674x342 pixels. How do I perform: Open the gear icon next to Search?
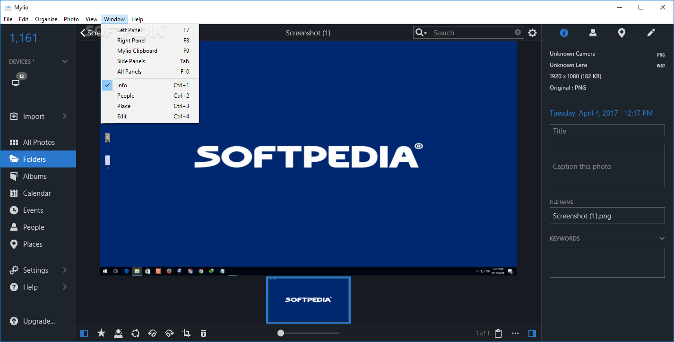click(x=533, y=33)
